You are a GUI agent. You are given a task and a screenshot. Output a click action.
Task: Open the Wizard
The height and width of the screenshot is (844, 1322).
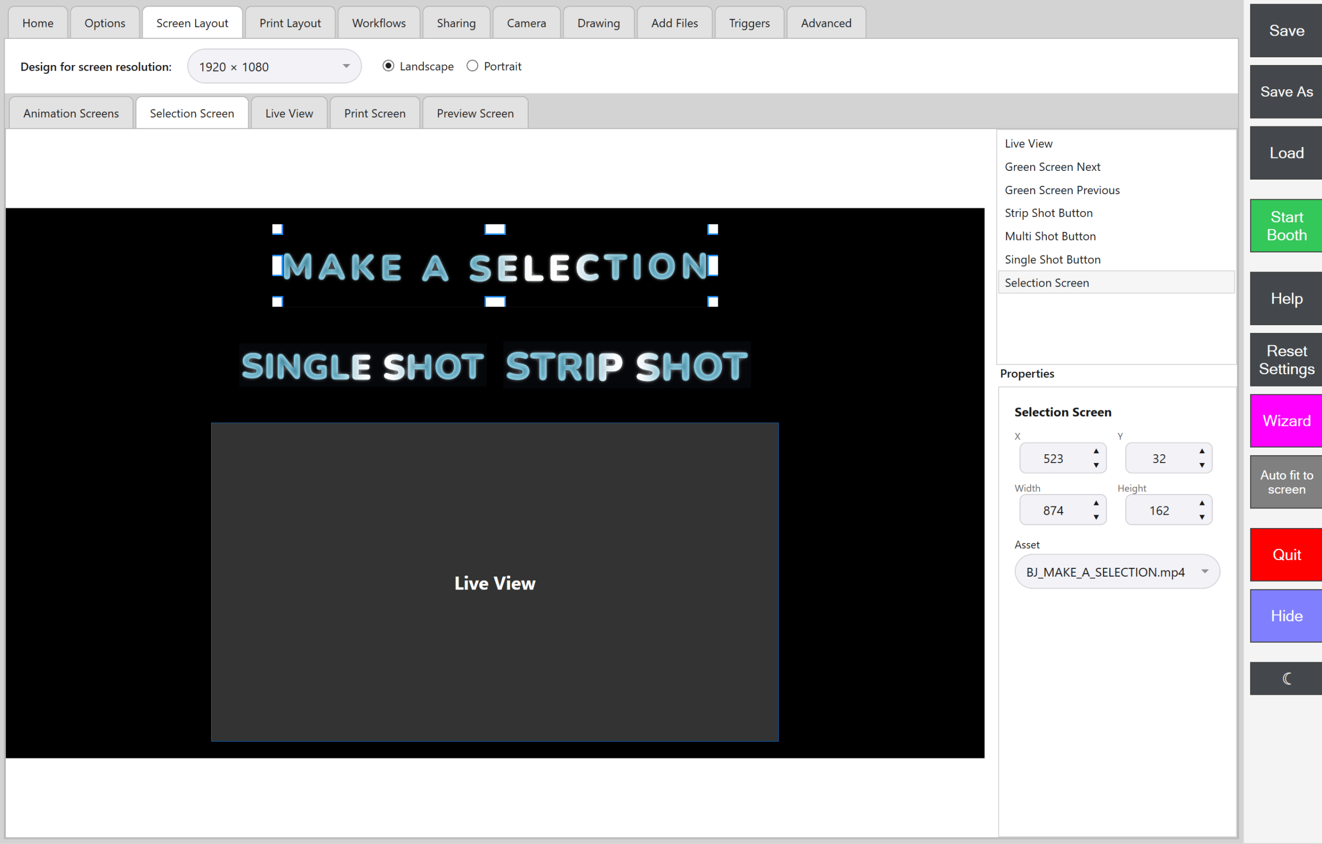tap(1286, 421)
